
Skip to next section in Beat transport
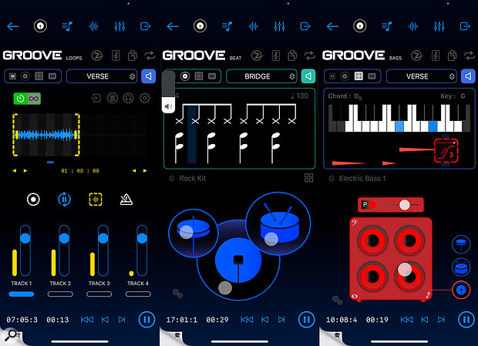281,320
